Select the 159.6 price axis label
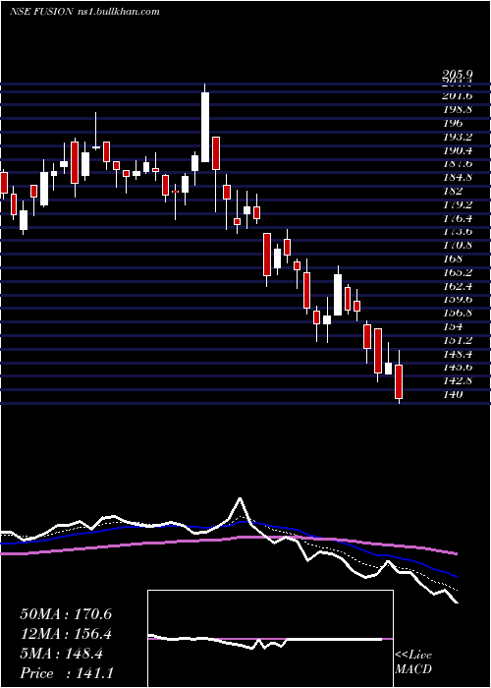Viewport: 491px width, 688px height. (x=458, y=299)
